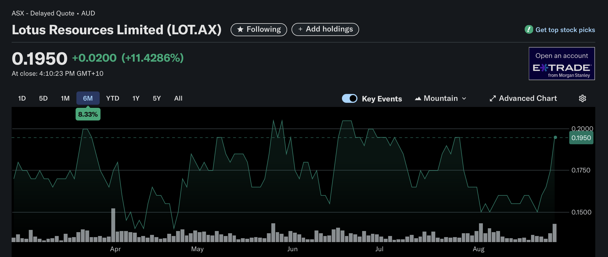Click the tall volume bar near Apr
This screenshot has width=608, height=257.
click(113, 225)
